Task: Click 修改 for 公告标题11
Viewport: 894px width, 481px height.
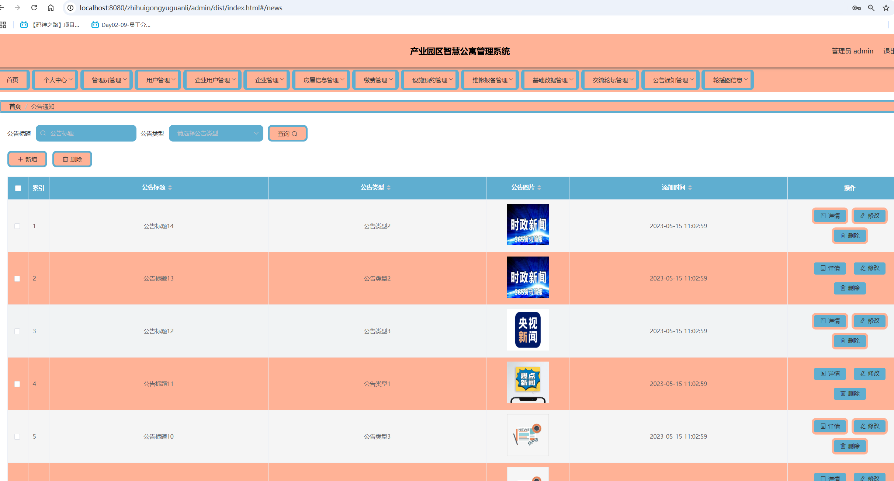Action: (870, 373)
